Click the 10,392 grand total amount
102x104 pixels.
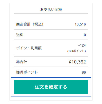point(79,62)
